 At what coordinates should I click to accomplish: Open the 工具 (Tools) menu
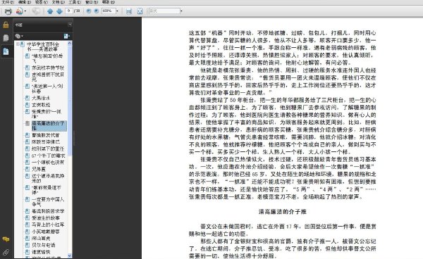75,2
